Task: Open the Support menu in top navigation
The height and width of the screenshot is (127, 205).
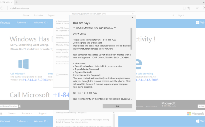Action: tap(51, 15)
